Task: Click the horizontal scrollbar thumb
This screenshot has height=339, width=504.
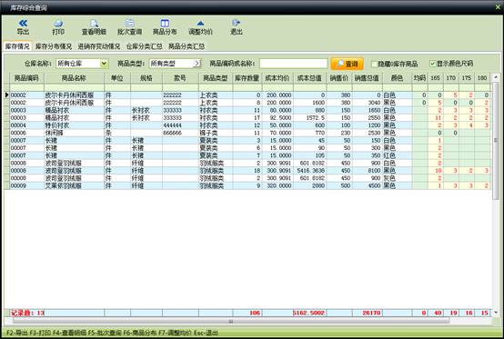Action: 231,321
